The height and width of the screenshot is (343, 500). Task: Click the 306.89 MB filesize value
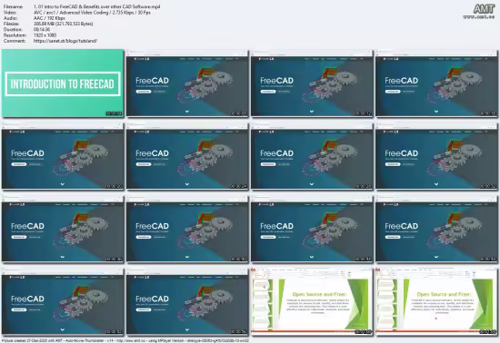(63, 24)
